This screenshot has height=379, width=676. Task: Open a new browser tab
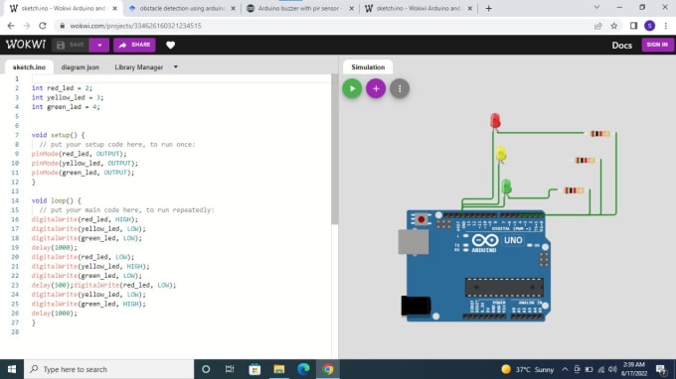tap(488, 8)
